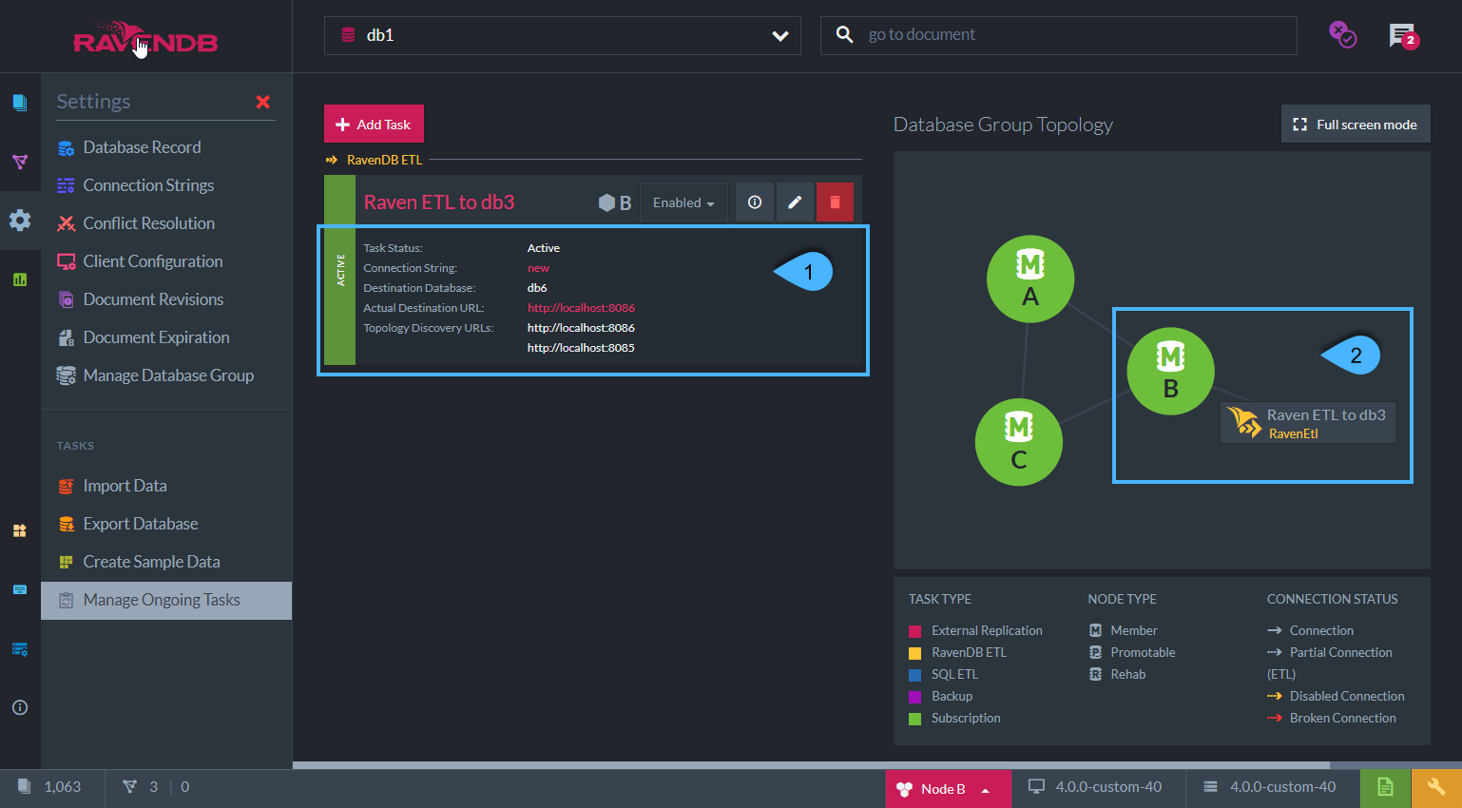Click the cluster status icon in header
Image resolution: width=1462 pixels, height=808 pixels.
tap(1342, 35)
